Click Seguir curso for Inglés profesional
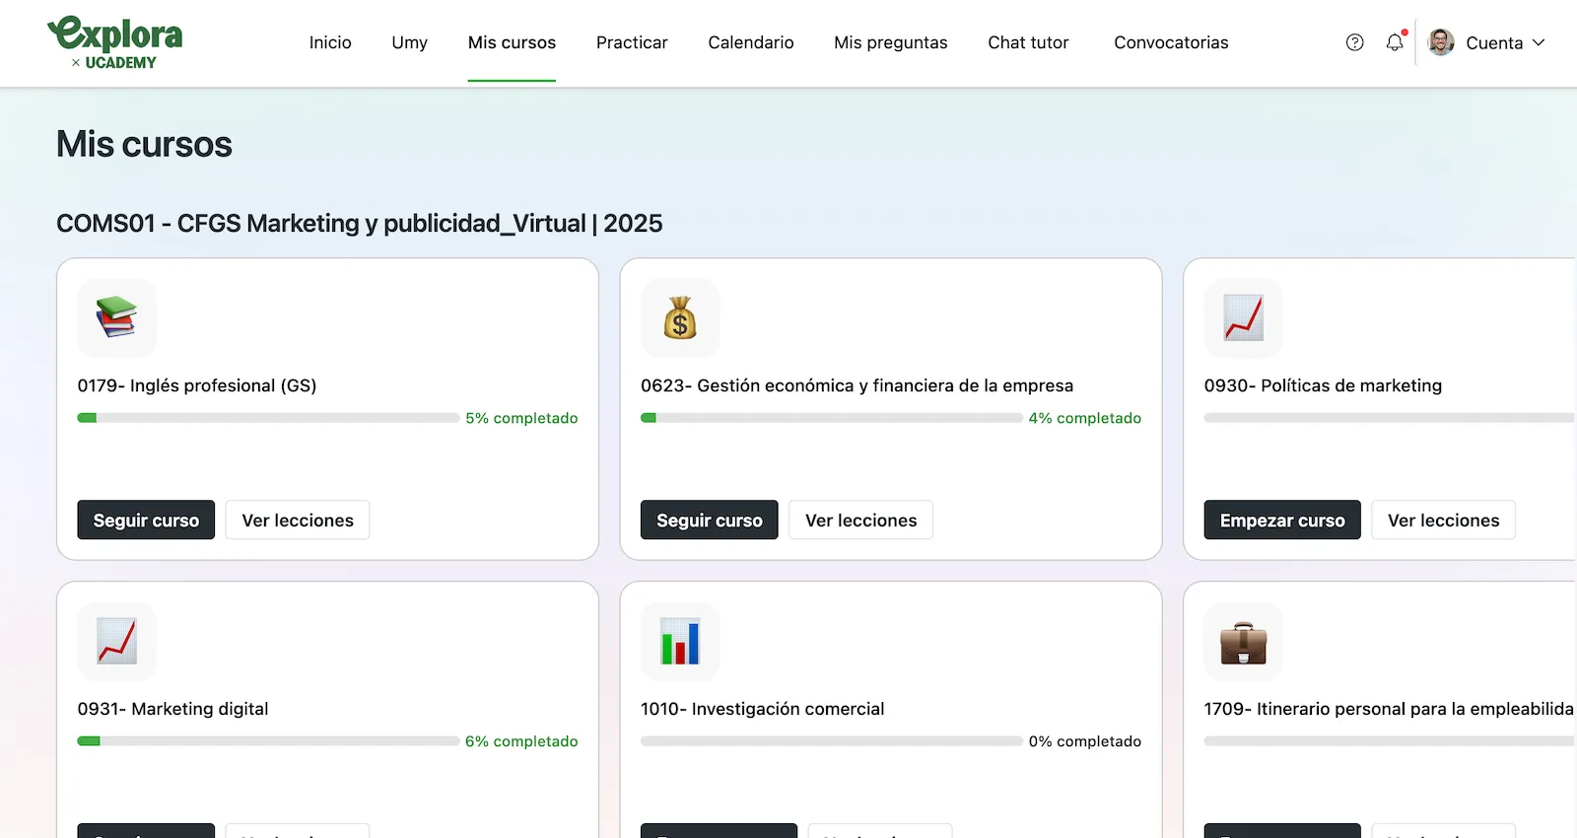Viewport: 1577px width, 838px height. pos(146,520)
